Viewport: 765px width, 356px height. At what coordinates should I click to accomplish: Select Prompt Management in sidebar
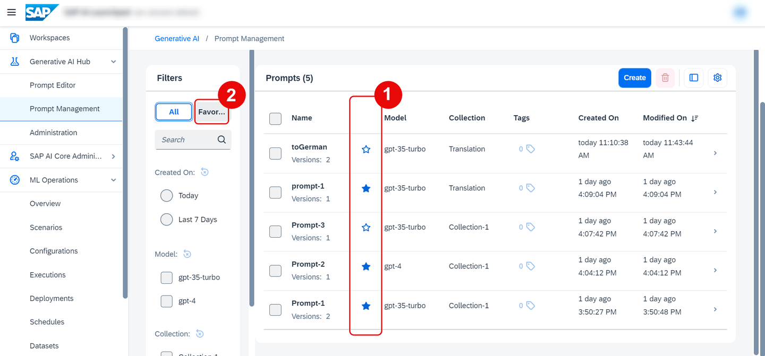pos(61,109)
